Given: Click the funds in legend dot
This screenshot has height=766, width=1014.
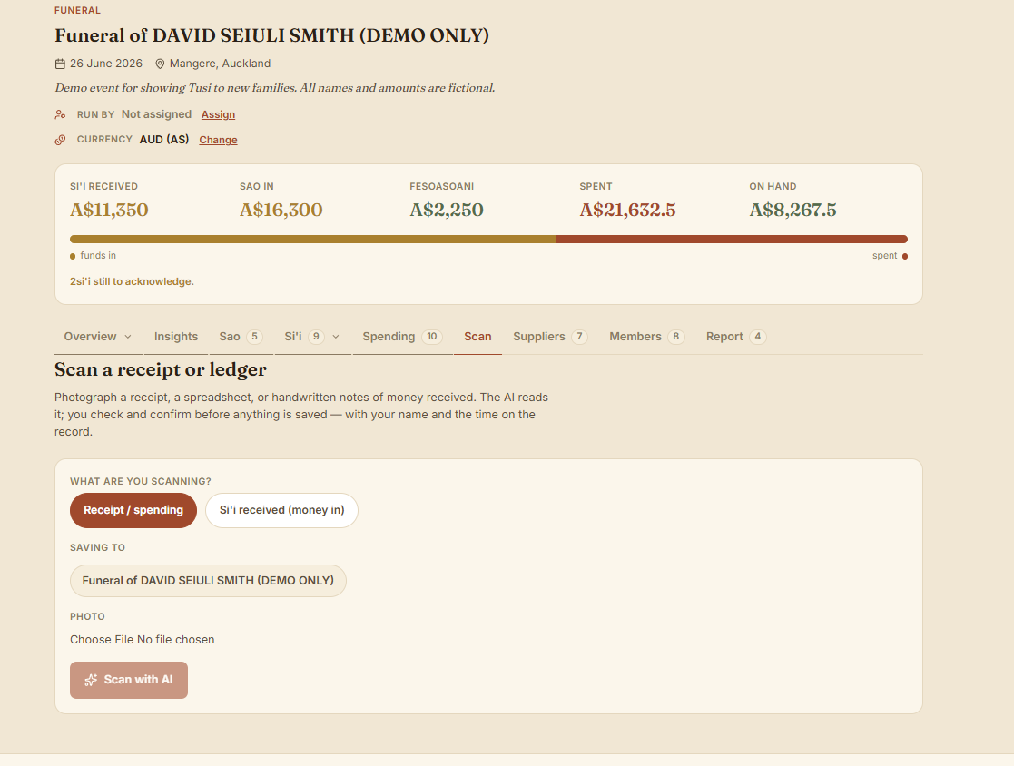Looking at the screenshot, I should click(73, 256).
